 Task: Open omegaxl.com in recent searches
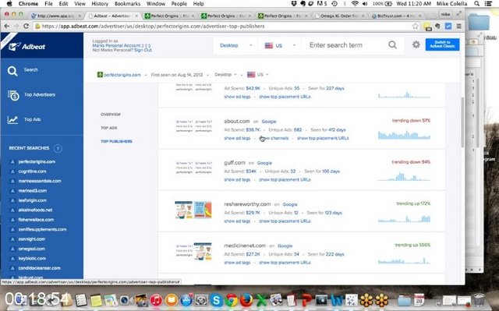pos(31,249)
